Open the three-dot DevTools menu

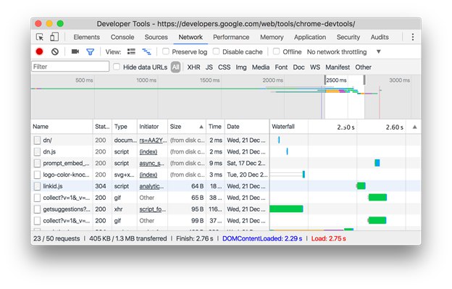tap(412, 37)
